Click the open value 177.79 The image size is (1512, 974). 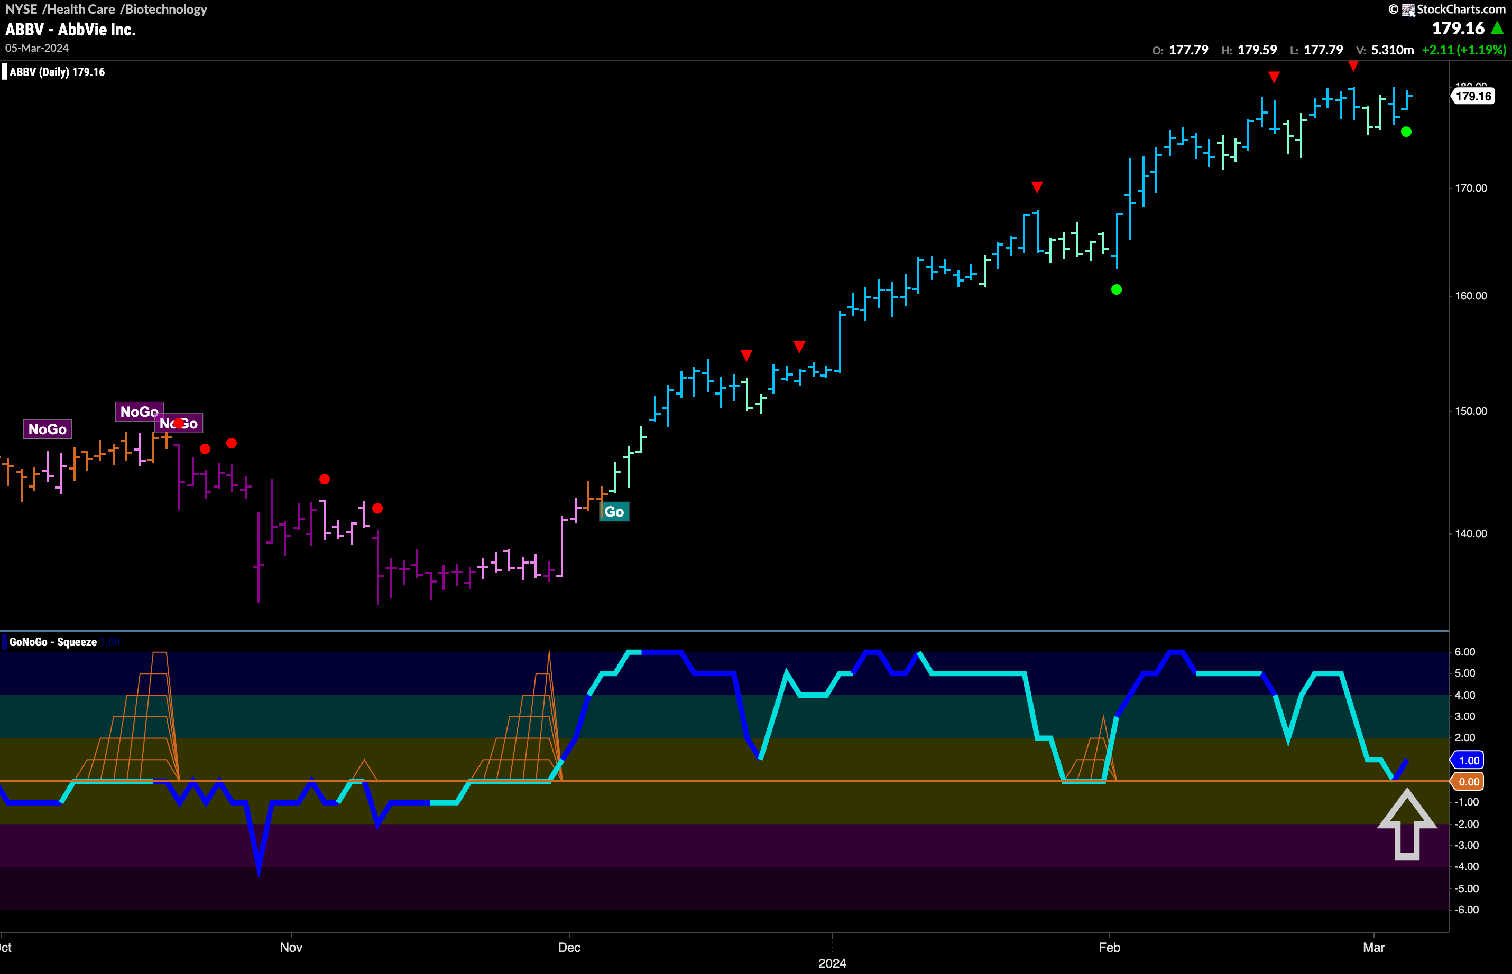tap(1188, 50)
